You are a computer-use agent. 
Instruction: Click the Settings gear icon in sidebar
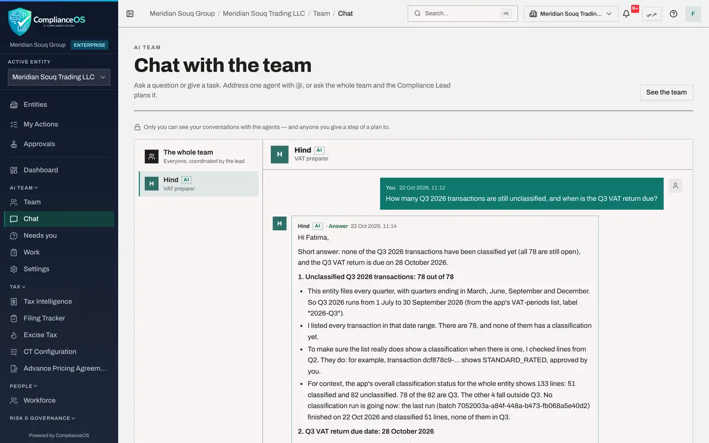pos(14,269)
